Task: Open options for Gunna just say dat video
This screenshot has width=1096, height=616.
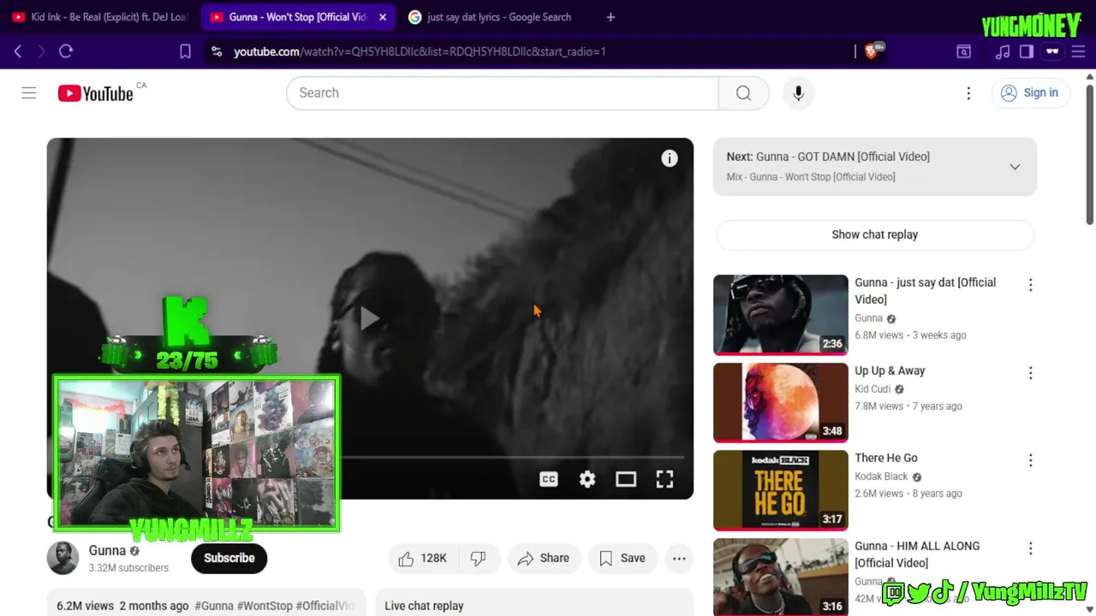Action: [x=1030, y=285]
